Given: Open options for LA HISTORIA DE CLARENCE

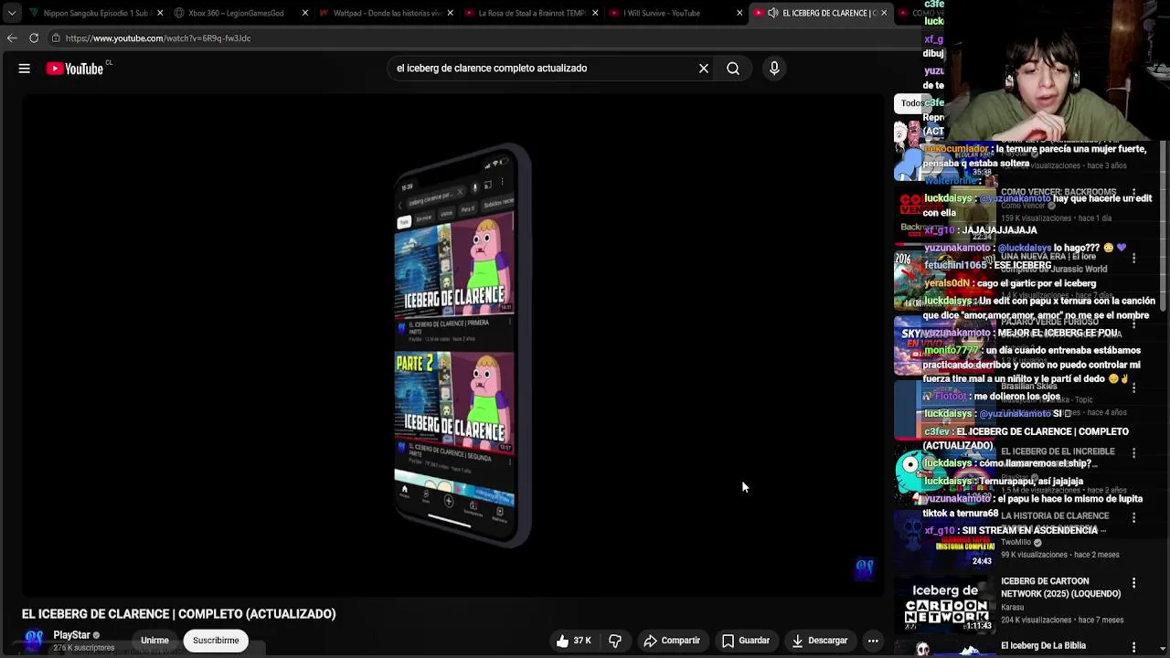Looking at the screenshot, I should [1133, 518].
